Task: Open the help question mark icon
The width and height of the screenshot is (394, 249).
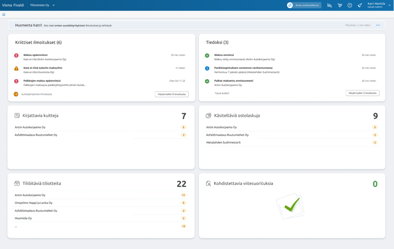Action: pyautogui.click(x=350, y=5)
